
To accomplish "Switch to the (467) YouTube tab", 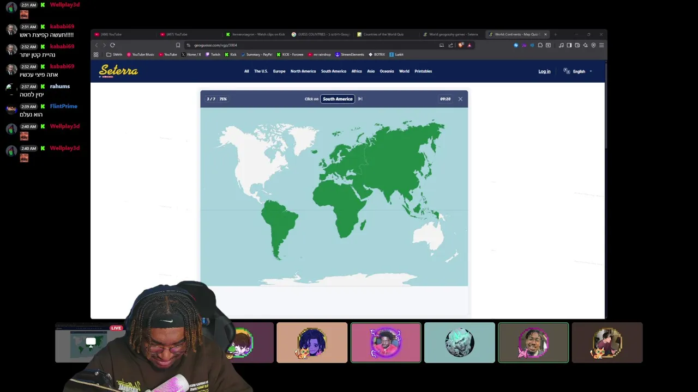I will click(188, 34).
